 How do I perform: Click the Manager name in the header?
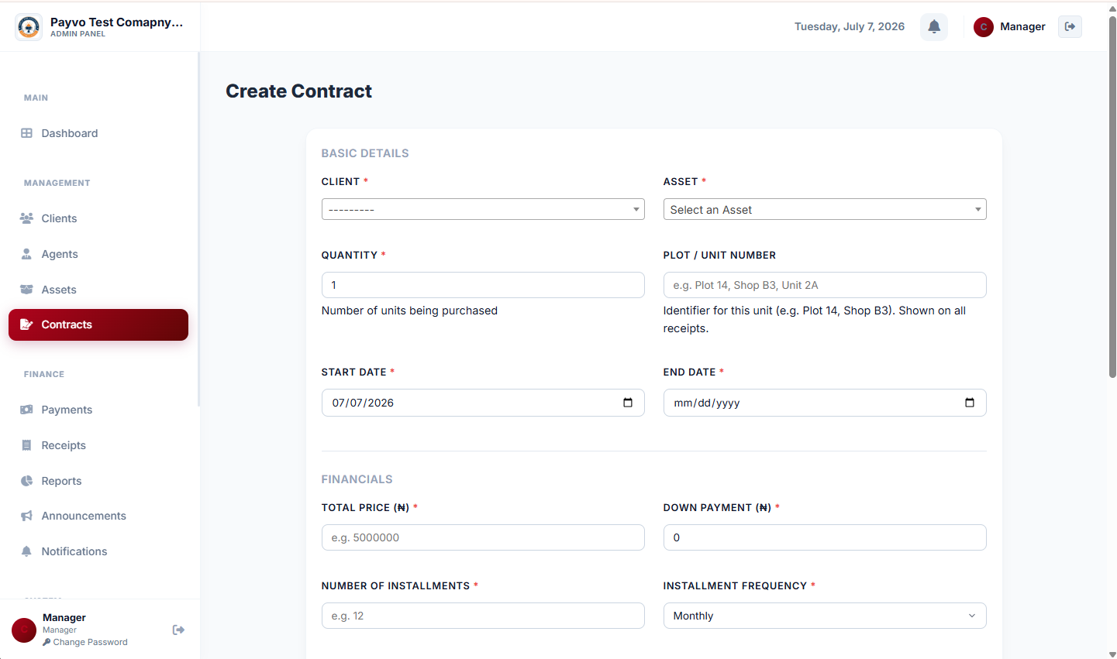(x=1022, y=26)
